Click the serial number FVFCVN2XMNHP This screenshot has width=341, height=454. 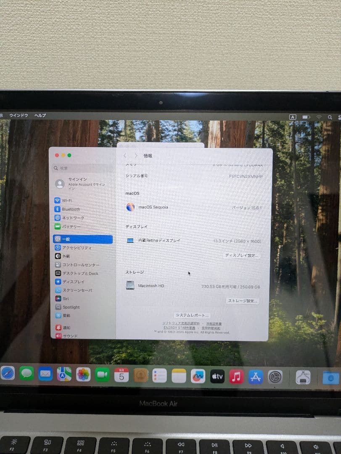246,176
